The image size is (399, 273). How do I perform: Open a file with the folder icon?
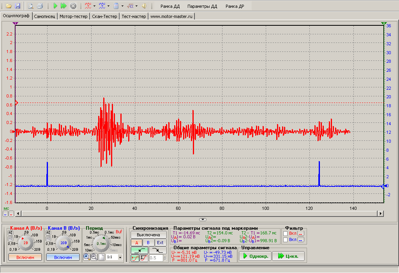tap(9, 6)
